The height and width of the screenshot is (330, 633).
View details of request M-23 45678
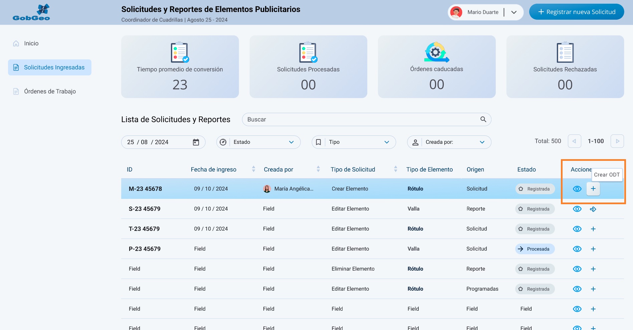577,189
